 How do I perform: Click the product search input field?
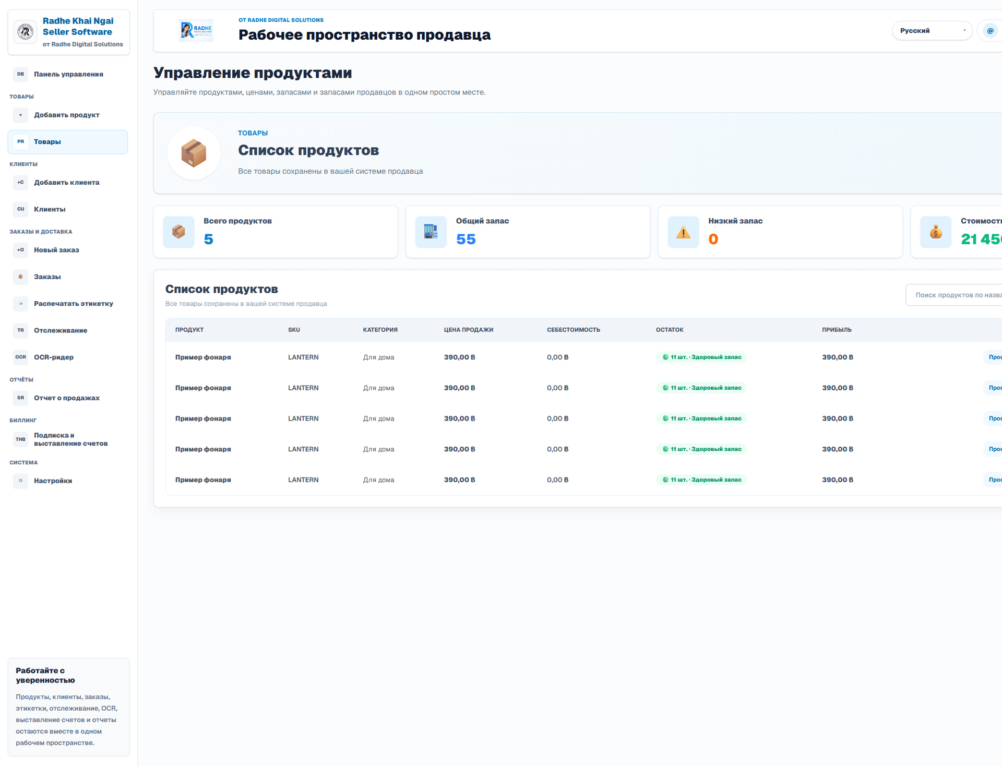(x=954, y=295)
